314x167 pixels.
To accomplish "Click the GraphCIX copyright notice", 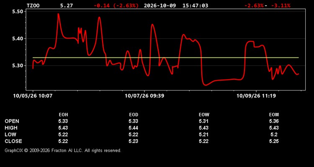I will coord(63,150).
